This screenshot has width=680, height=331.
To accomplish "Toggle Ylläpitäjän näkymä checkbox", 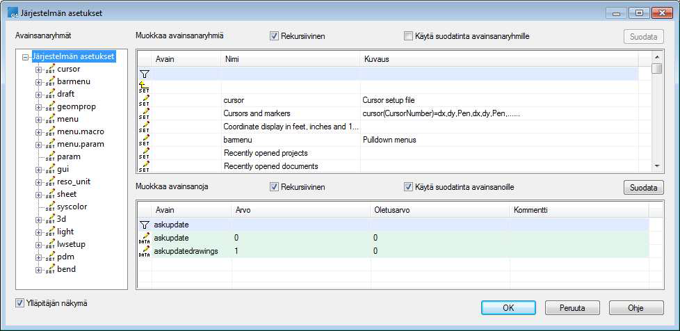I will pyautogui.click(x=20, y=303).
